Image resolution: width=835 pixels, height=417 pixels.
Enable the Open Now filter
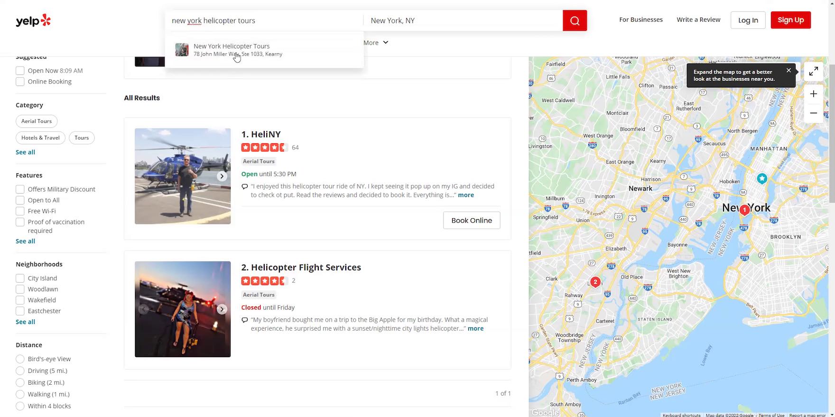click(x=20, y=71)
